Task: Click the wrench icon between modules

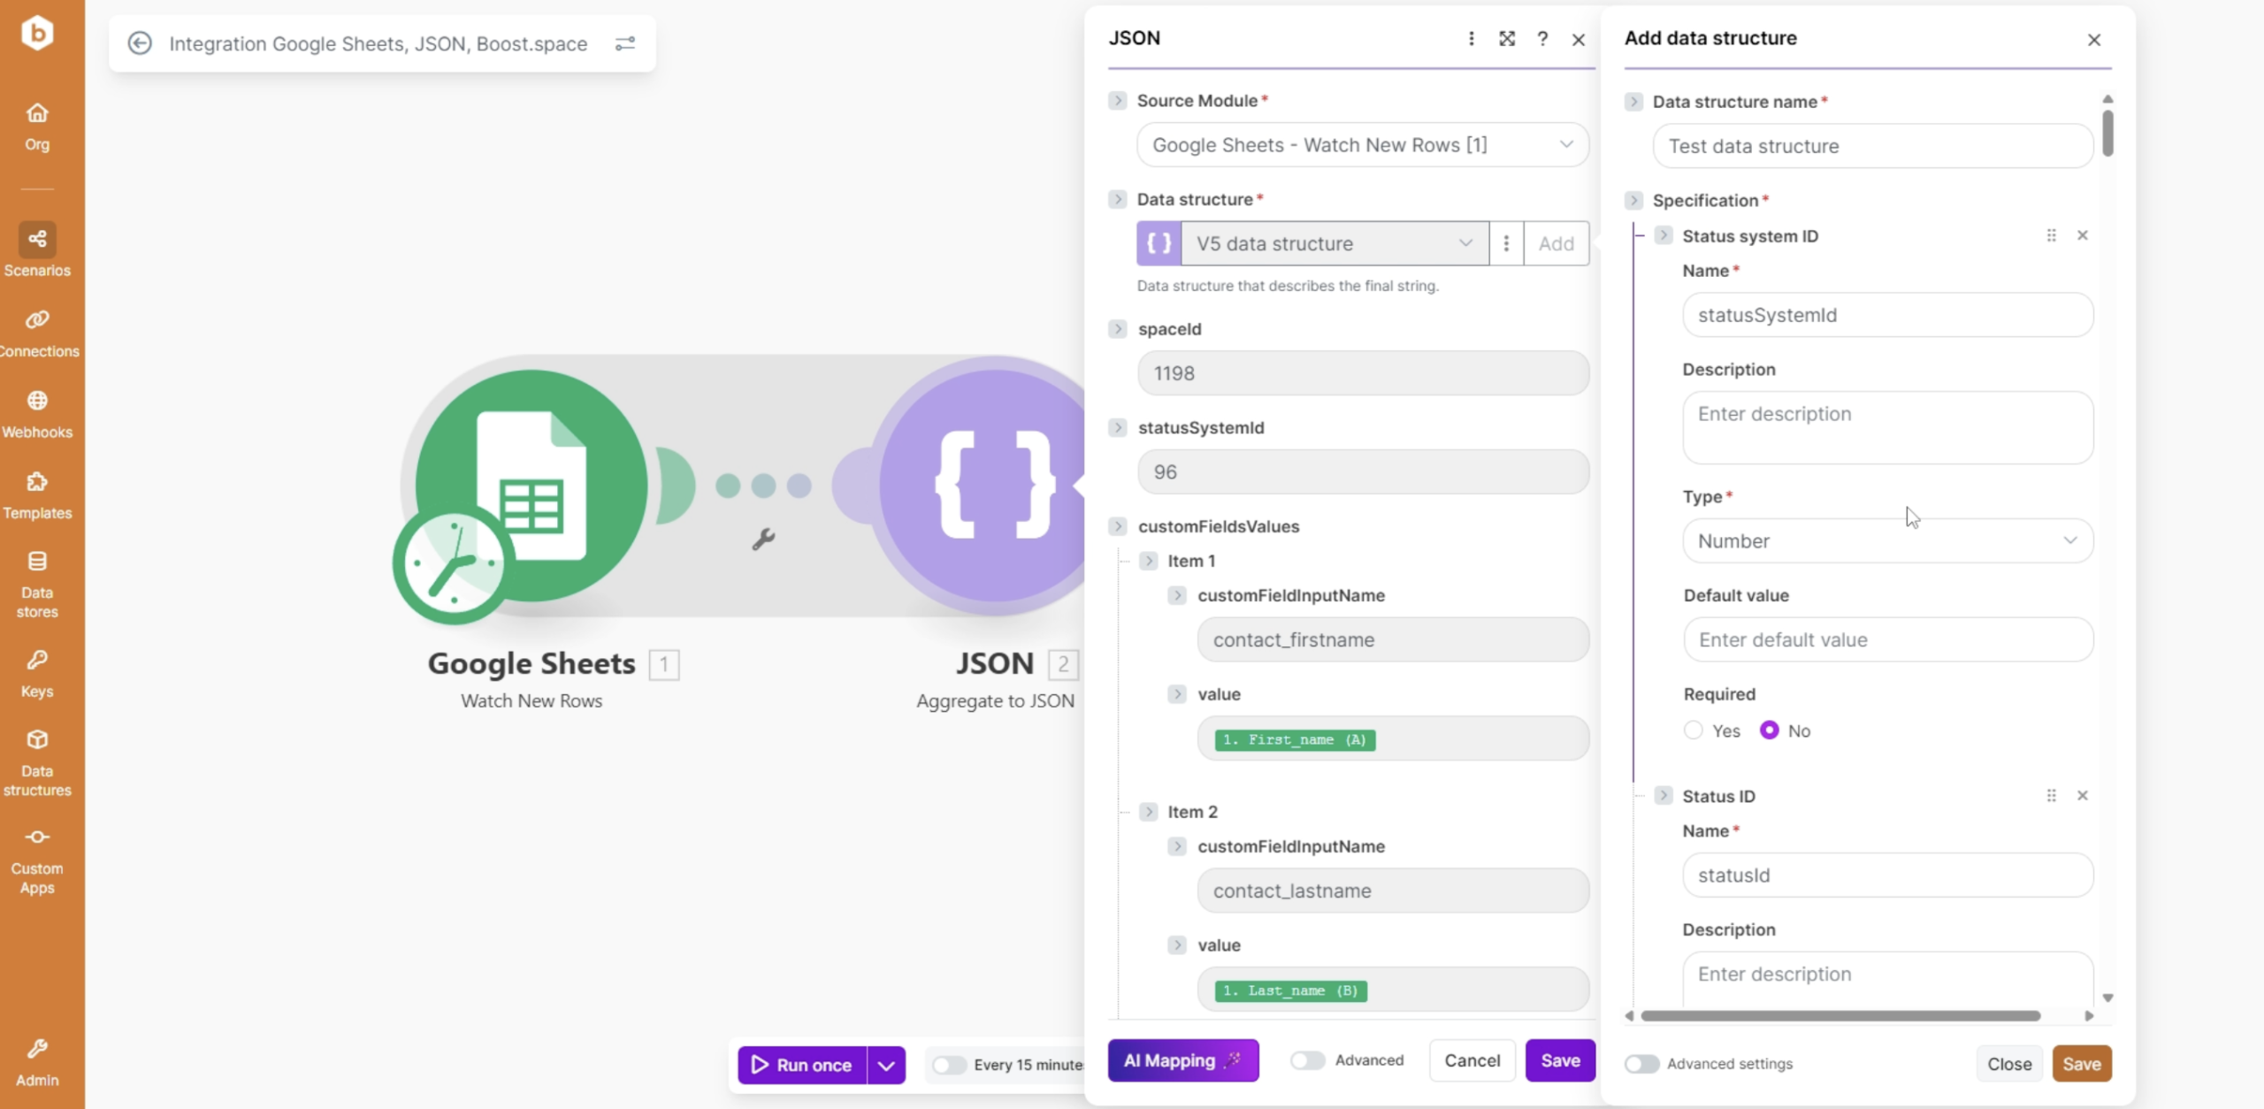Action: [763, 539]
